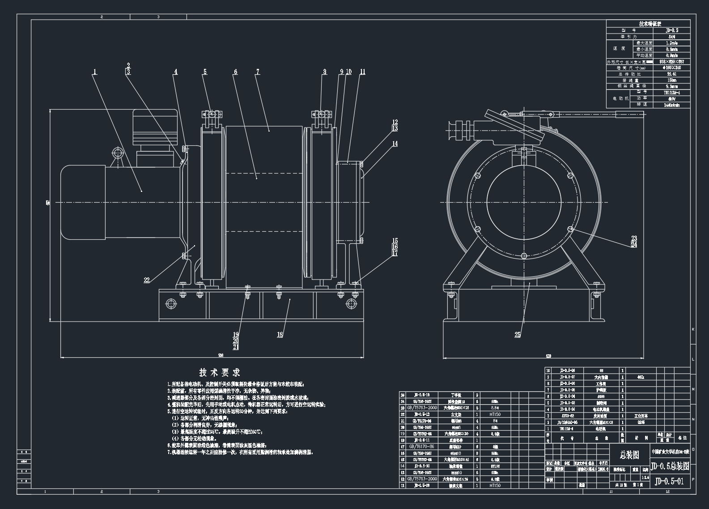709x509 pixels.
Task: Click the 9.3mm wire rope diameter value
Action: pos(672,86)
